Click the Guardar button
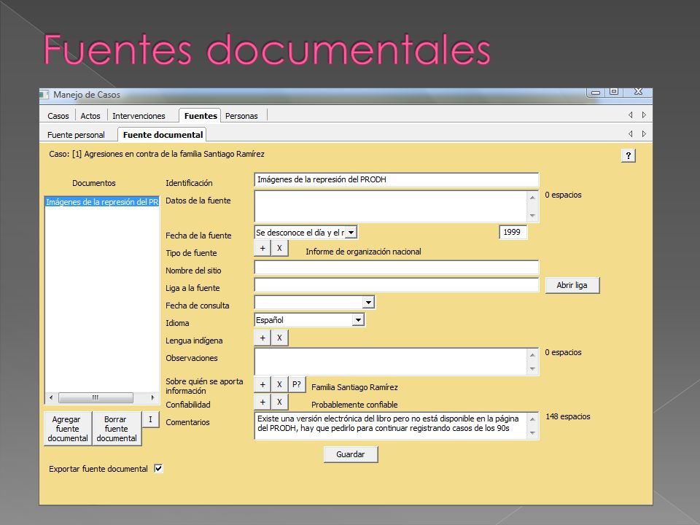Screen dimensions: 700x525 tap(351, 454)
